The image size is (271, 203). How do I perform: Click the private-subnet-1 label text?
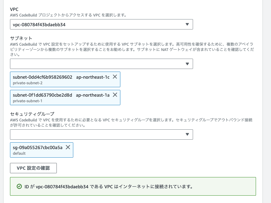click(x=27, y=101)
